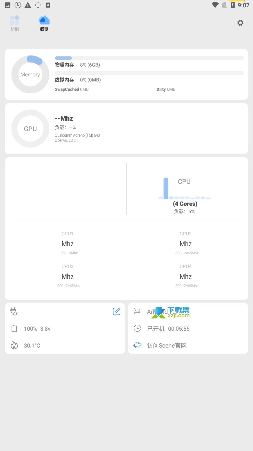This screenshot has height=451, width=253.
Task: Tap the uptime clock icon
Action: 137,328
